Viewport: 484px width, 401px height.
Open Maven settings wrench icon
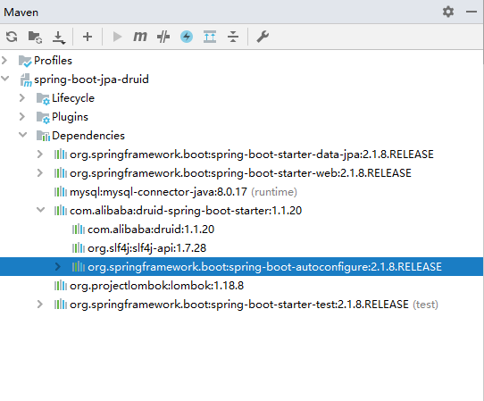pos(263,37)
